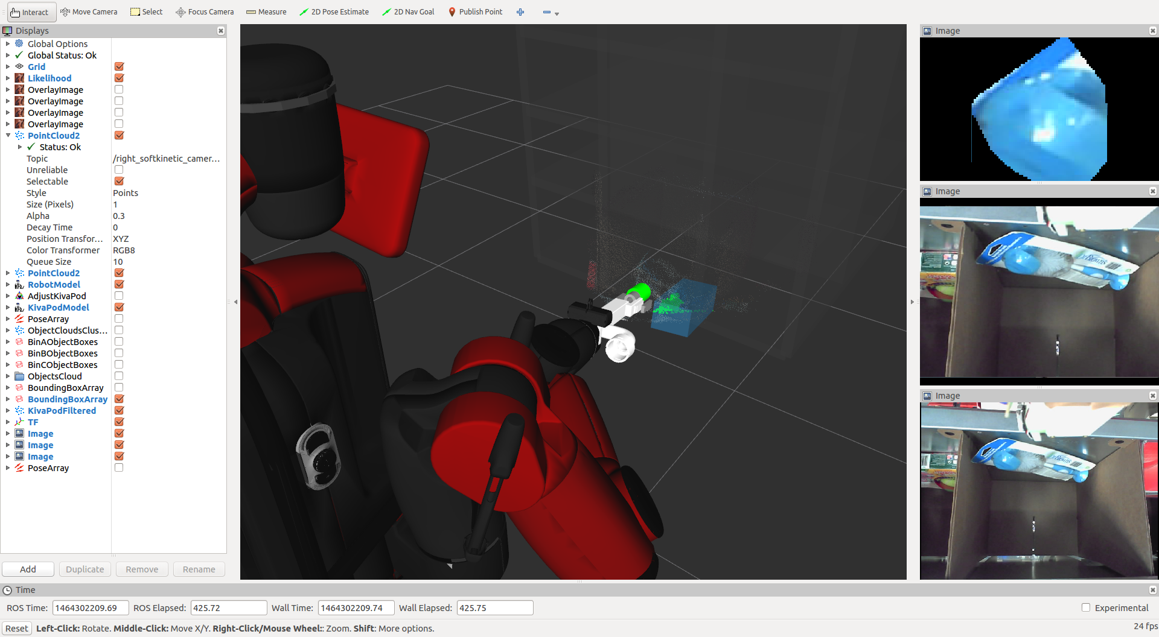Uncheck the TF display checkbox
Screen dimensions: 1159x637
119,422
